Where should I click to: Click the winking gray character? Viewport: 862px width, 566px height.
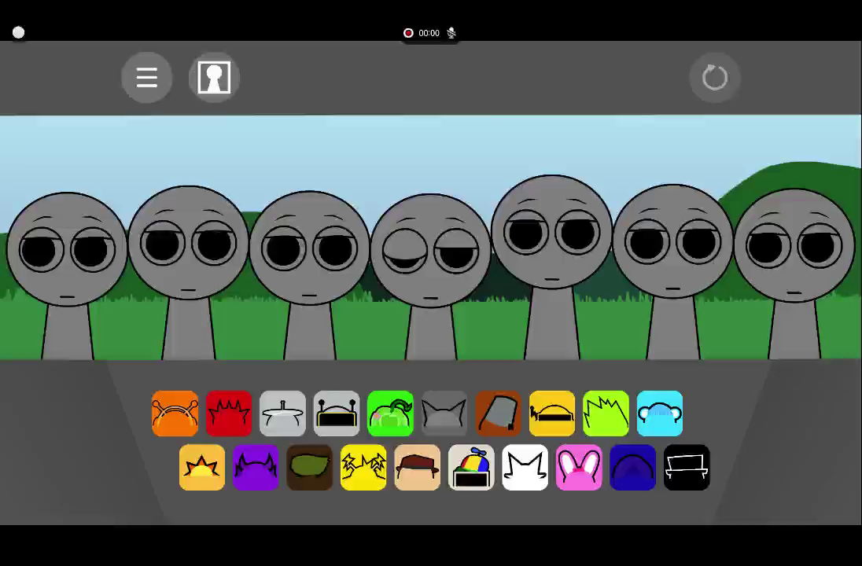click(x=430, y=252)
